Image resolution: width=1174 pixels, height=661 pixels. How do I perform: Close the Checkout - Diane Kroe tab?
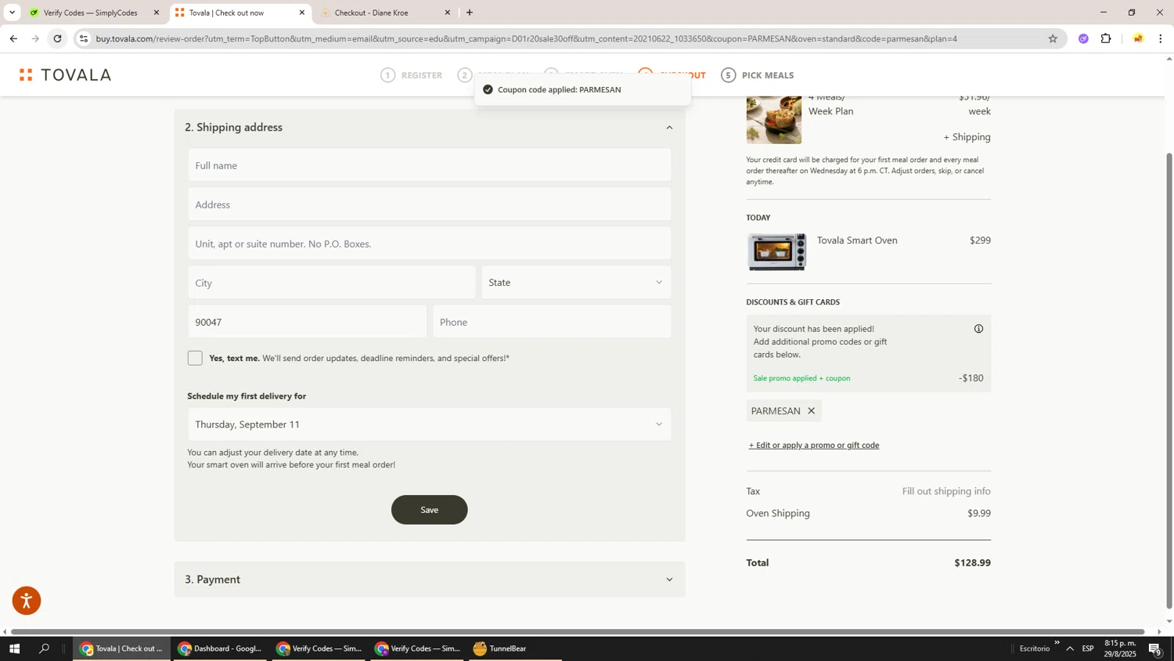448,13
